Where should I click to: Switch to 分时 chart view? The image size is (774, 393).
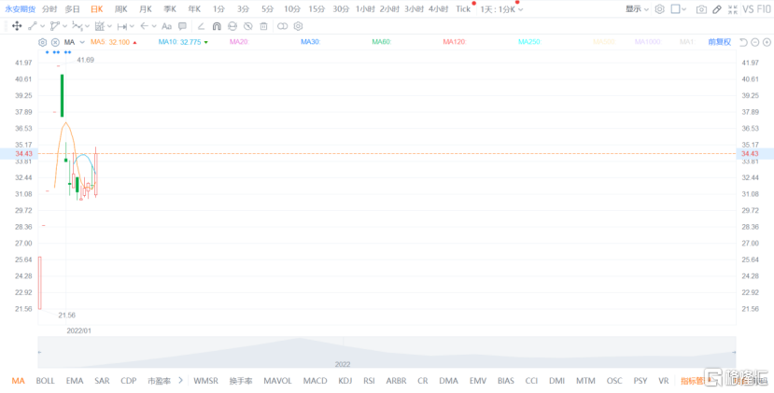coord(49,9)
